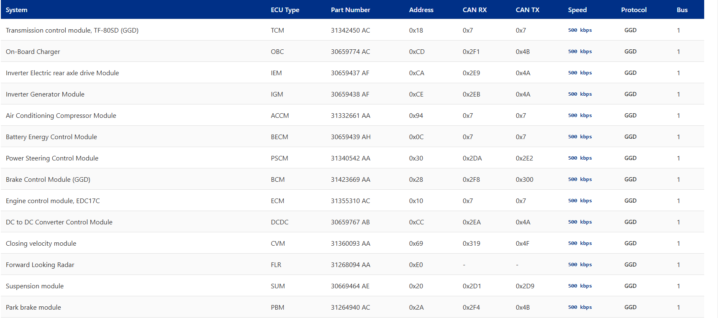The width and height of the screenshot is (718, 318).
Task: Click the Inverter Generator Module entry
Action: (45, 94)
